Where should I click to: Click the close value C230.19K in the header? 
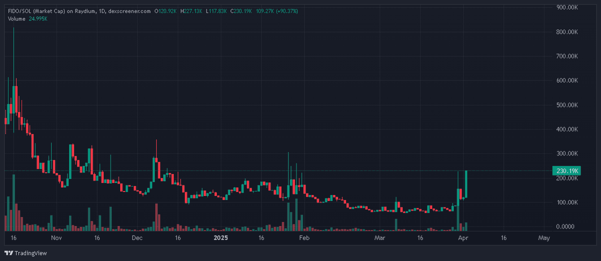pos(242,11)
